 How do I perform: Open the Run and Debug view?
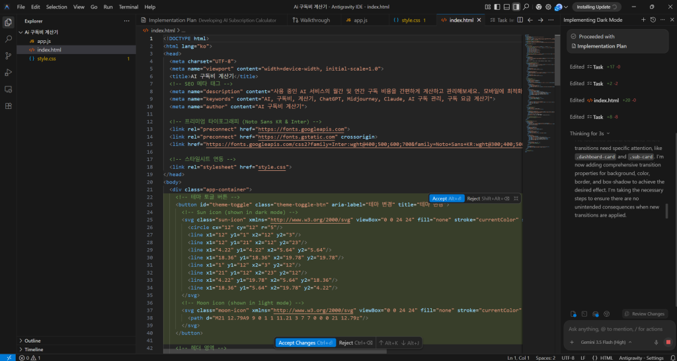[8, 73]
